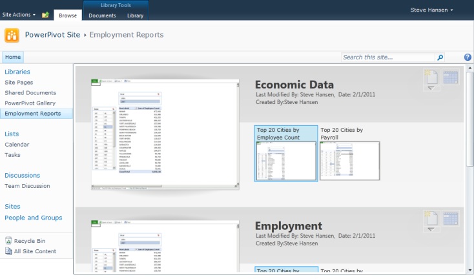Open the Documents ribbon tab
This screenshot has width=474, height=279.
pos(102,15)
